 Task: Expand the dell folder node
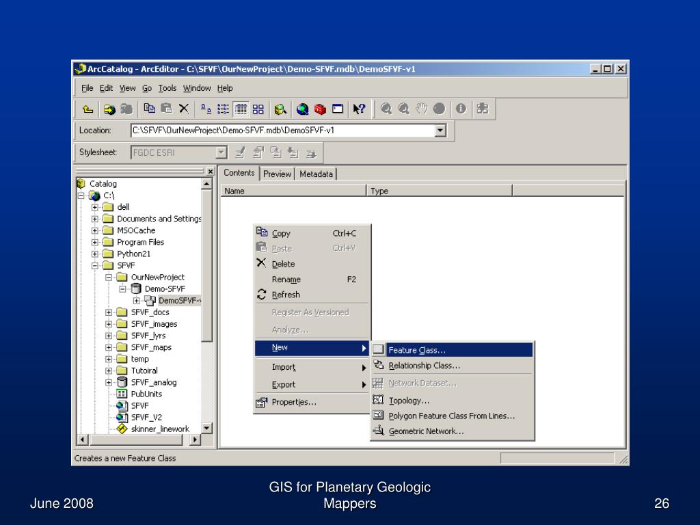(x=94, y=207)
